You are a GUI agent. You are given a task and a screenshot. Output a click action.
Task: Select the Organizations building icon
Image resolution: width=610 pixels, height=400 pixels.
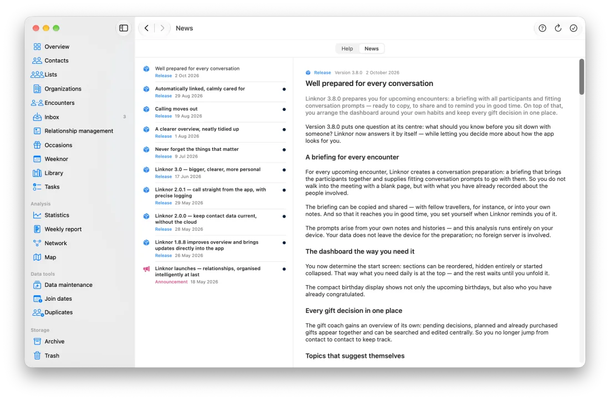[37, 89]
